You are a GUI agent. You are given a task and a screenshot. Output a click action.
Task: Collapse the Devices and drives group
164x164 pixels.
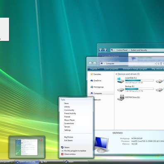[x=116, y=74]
